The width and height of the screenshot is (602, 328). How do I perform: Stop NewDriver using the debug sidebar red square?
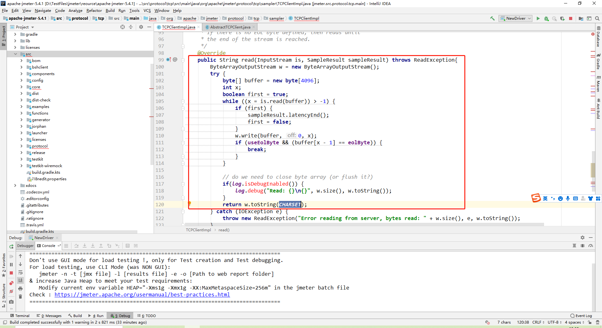11,273
